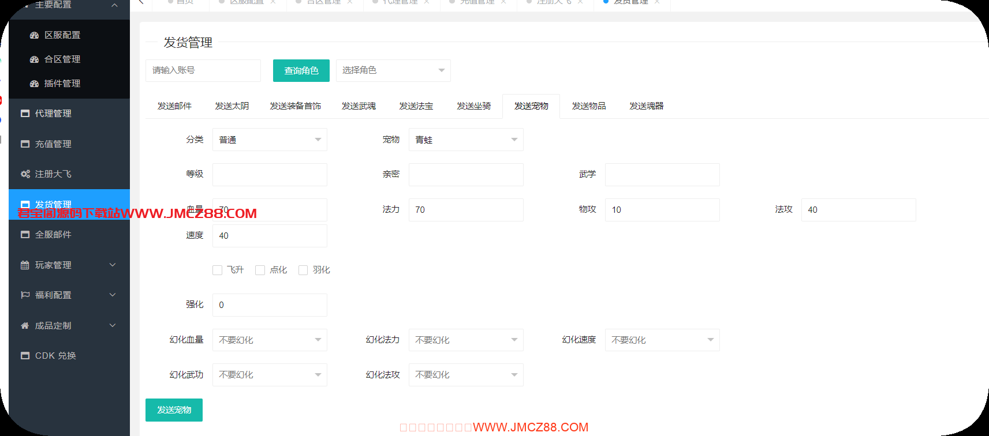This screenshot has width=989, height=436.
Task: Expand the 福利配置 submenu chevron
Action: [x=113, y=295]
